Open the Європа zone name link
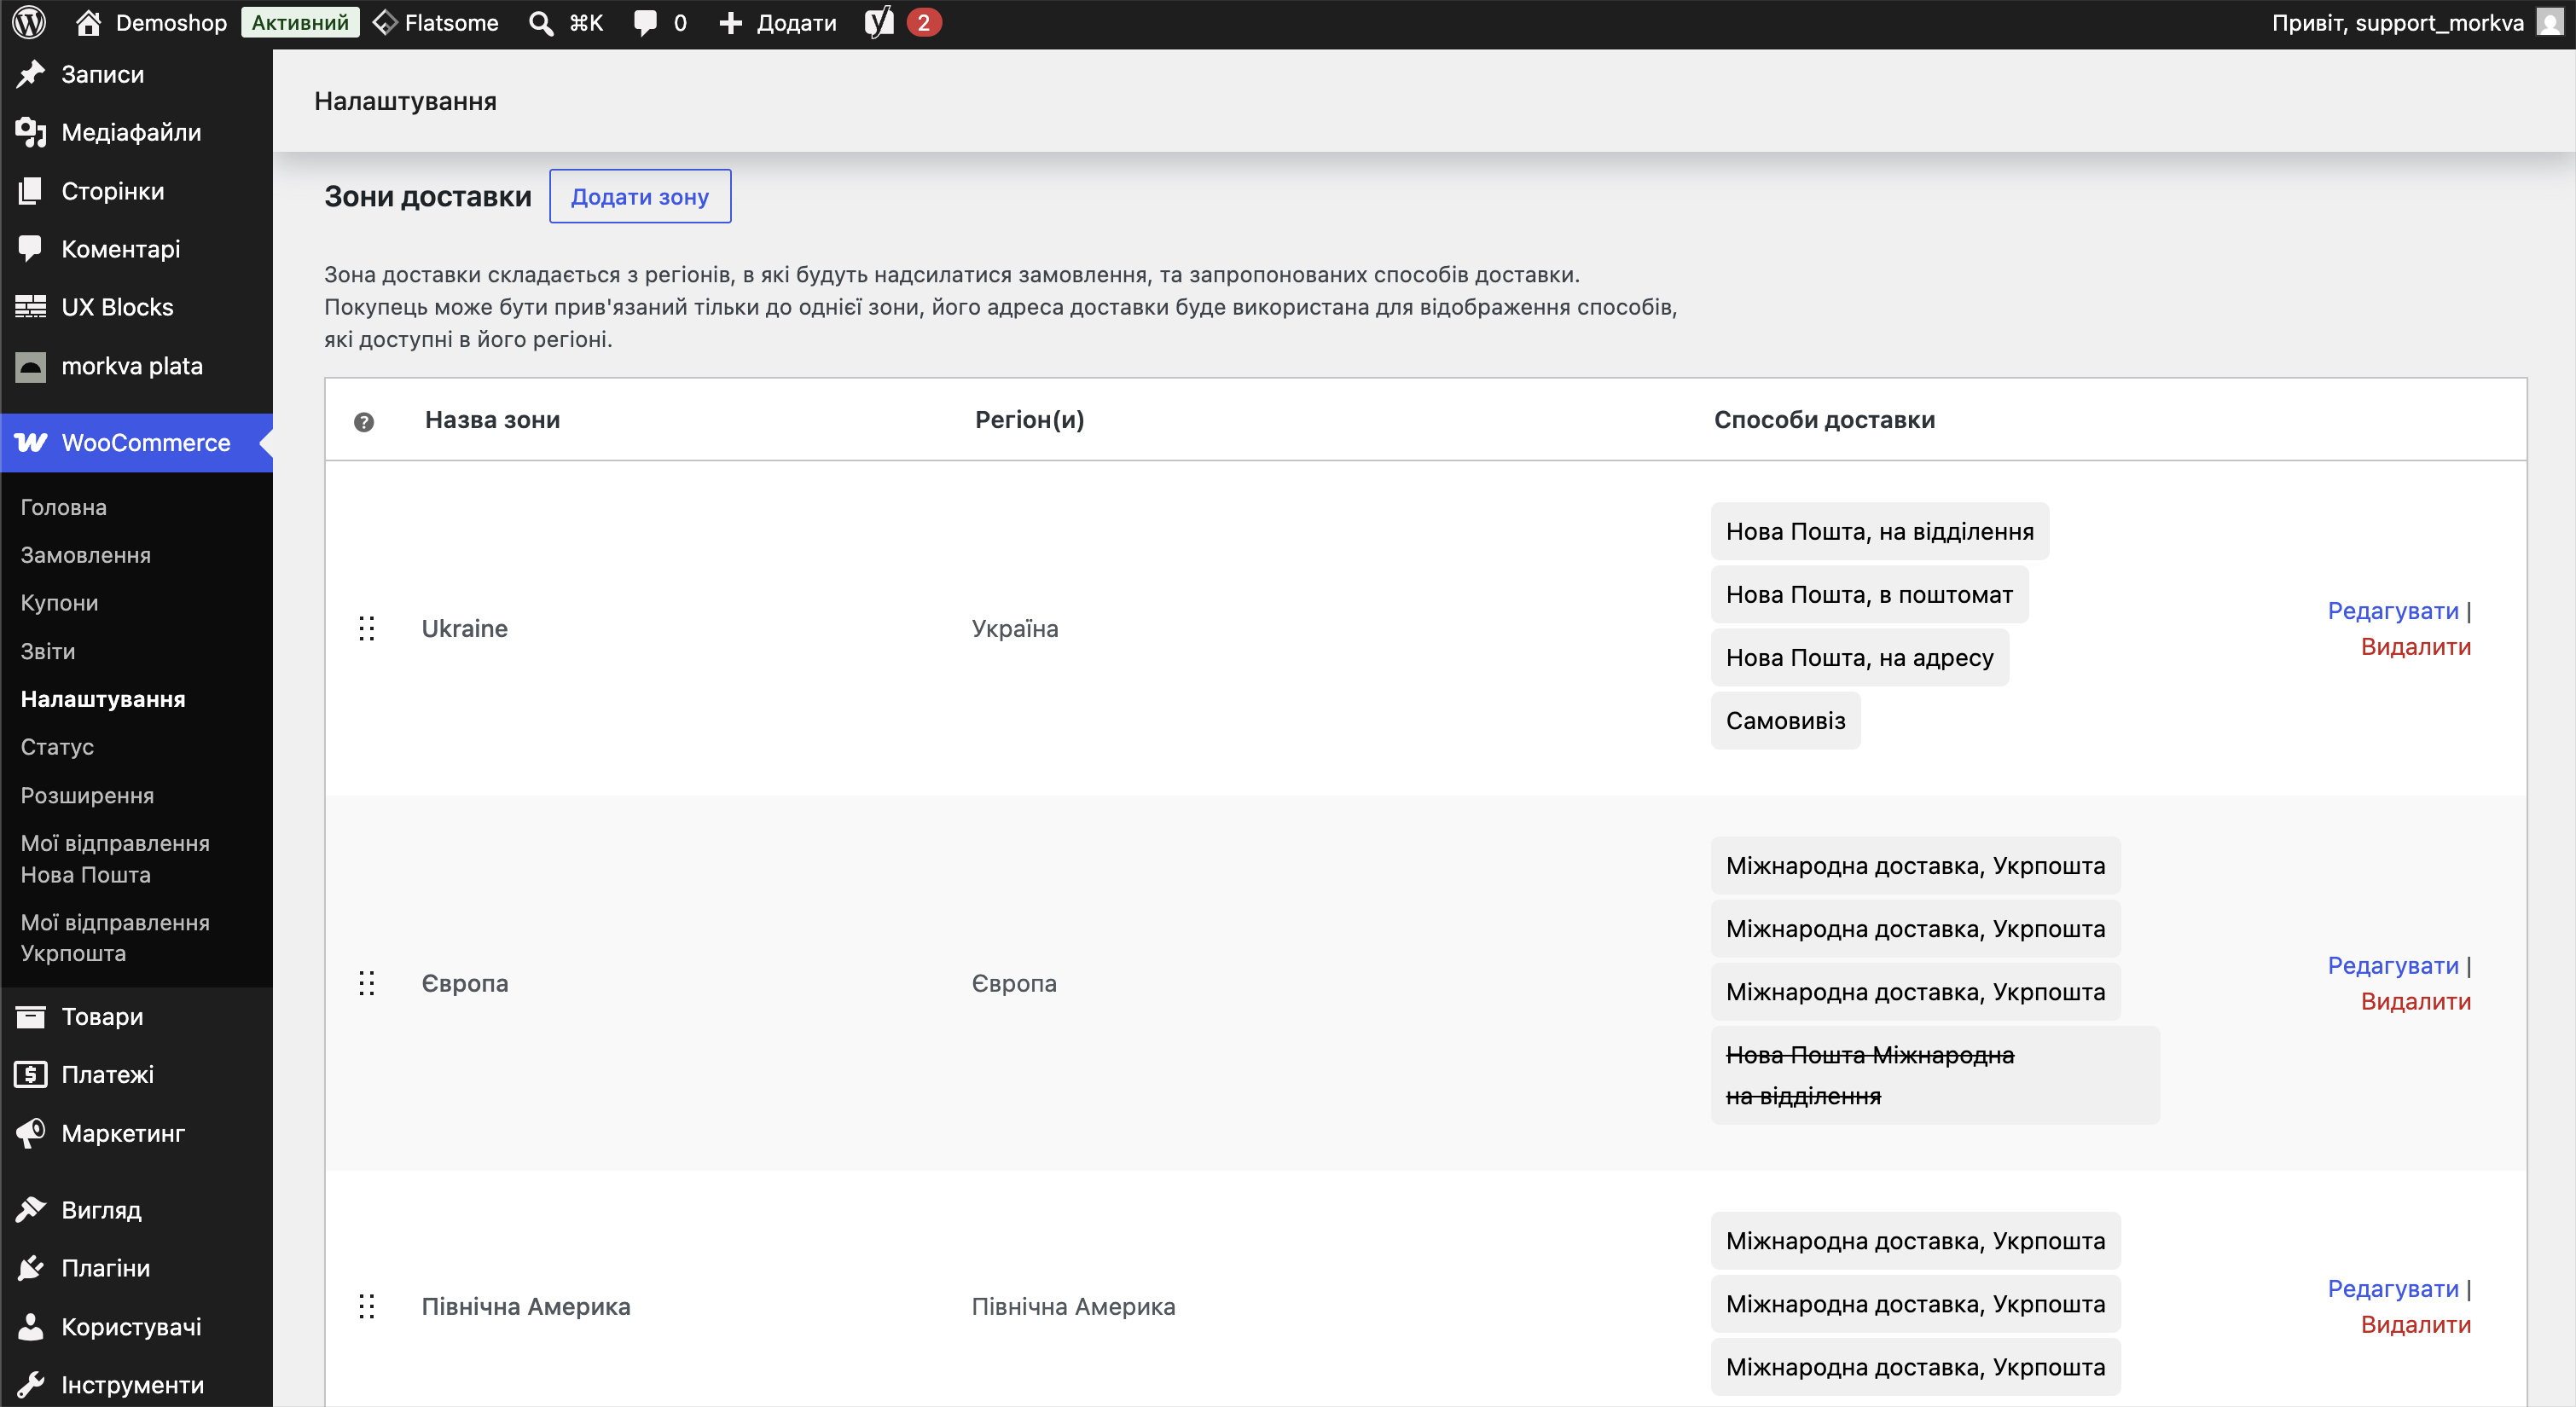Viewport: 2576px width, 1407px height. 465,983
